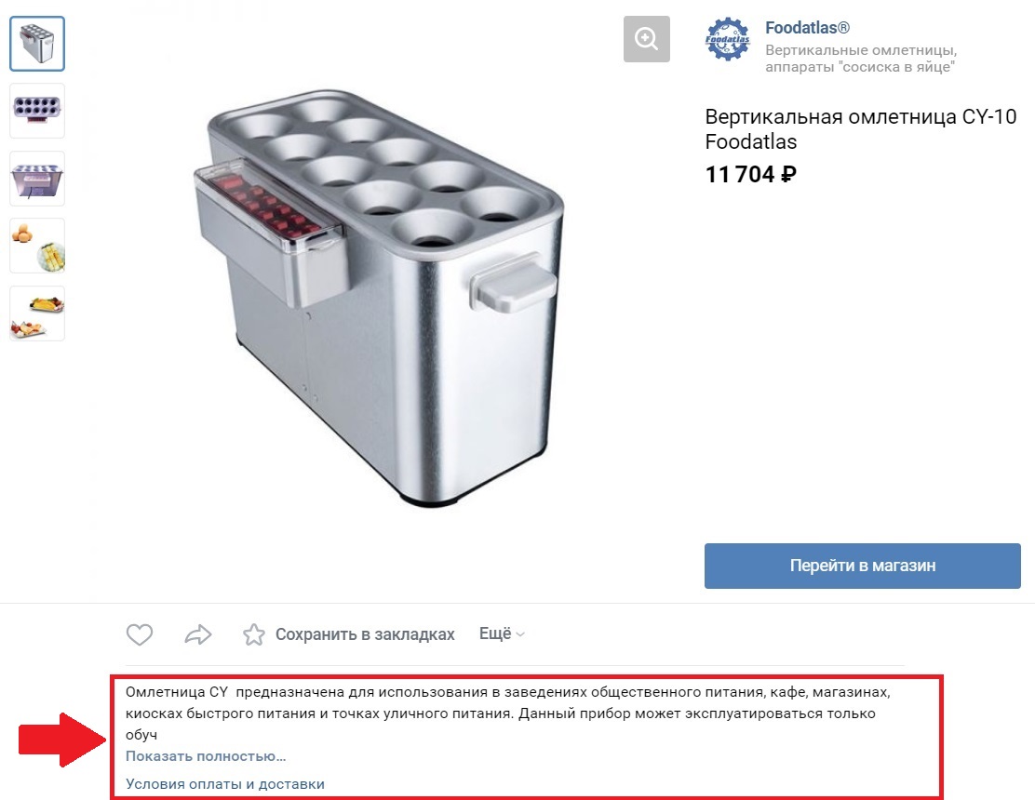The width and height of the screenshot is (1035, 800).
Task: Open the Условия оплаты и доставки link
Action: (x=225, y=784)
